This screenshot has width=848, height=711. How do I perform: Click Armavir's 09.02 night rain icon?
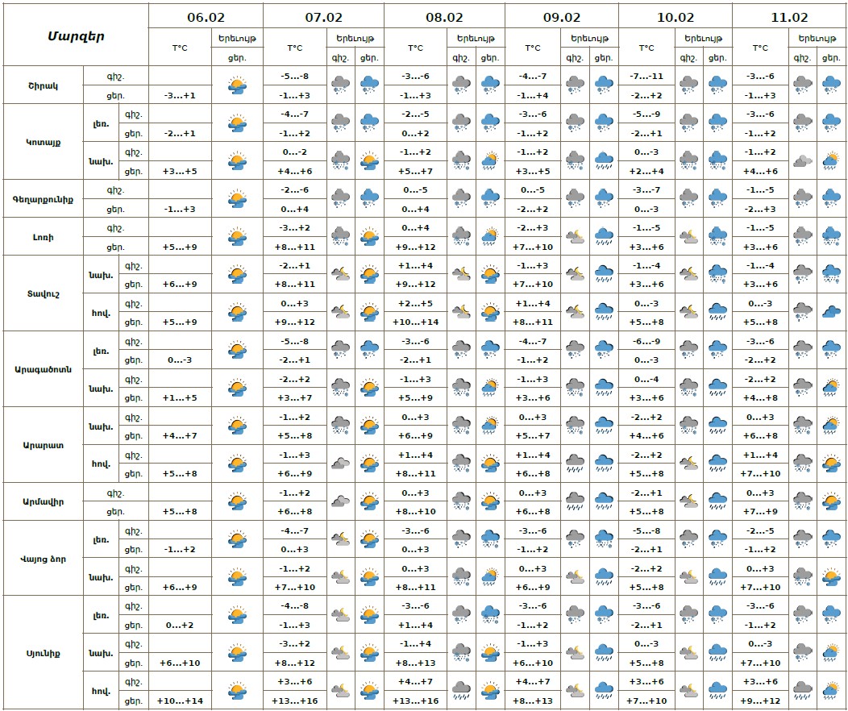tap(575, 501)
